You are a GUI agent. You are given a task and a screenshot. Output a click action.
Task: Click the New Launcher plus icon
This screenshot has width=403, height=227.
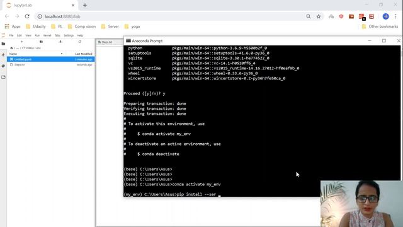click(22, 42)
